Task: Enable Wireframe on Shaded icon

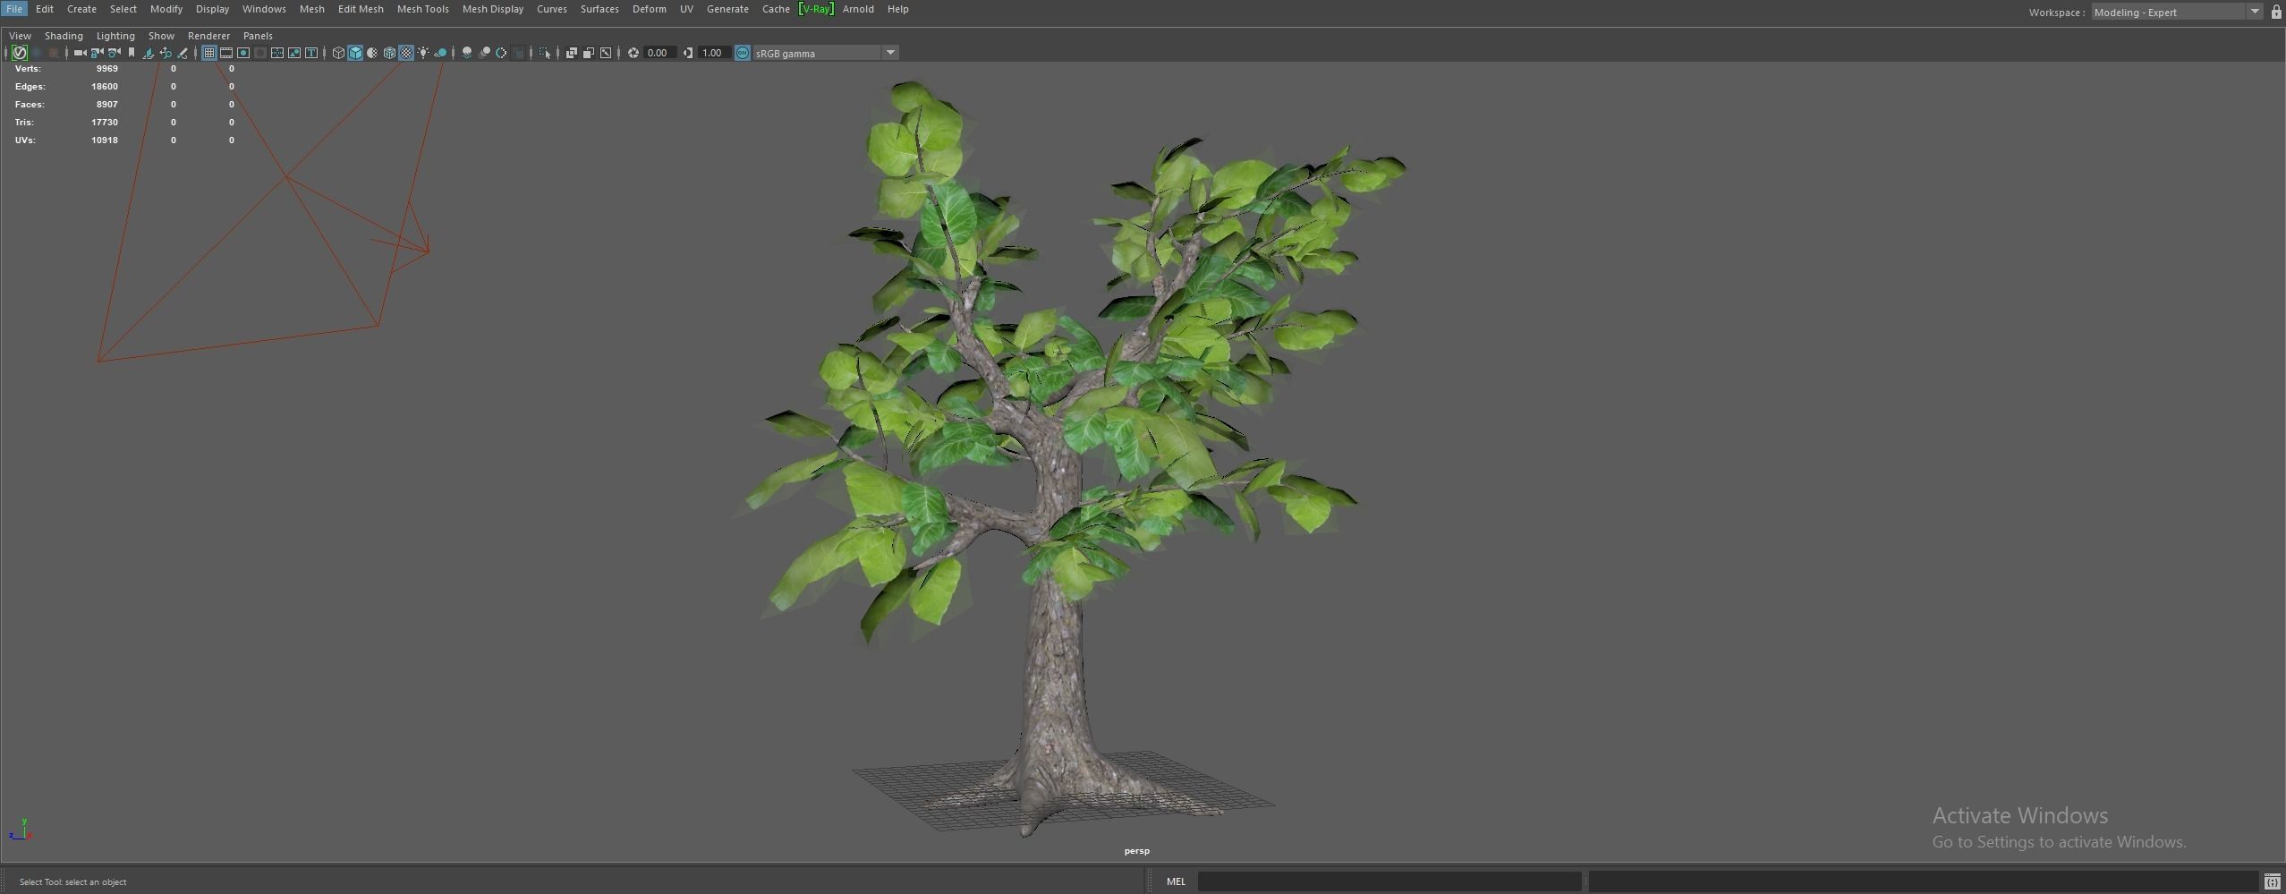Action: [389, 53]
